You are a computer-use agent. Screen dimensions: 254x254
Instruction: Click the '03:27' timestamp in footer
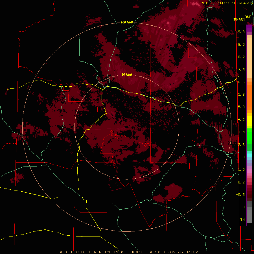[192, 252]
